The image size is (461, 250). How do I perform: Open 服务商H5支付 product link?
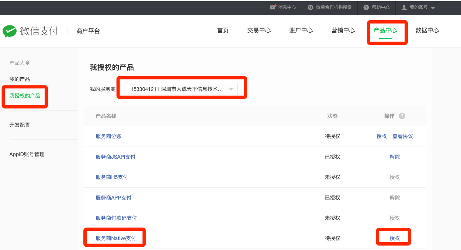[x=112, y=177]
